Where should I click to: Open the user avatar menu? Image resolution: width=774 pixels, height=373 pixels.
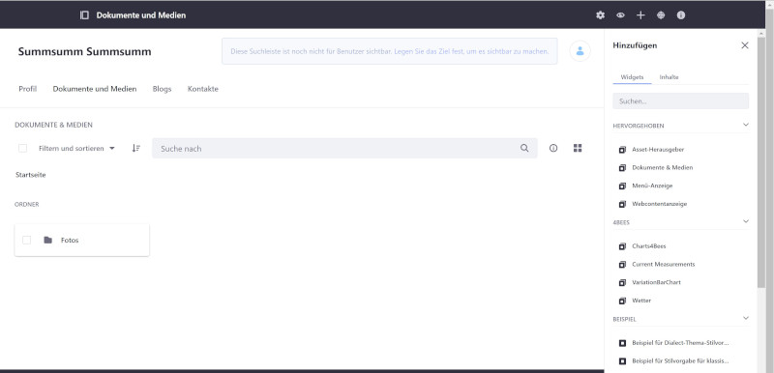coord(580,51)
